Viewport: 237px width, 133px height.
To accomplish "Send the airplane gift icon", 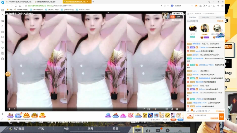I will 156,115.
